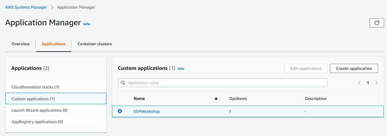Click Info link beside Application Manager title

(86, 24)
